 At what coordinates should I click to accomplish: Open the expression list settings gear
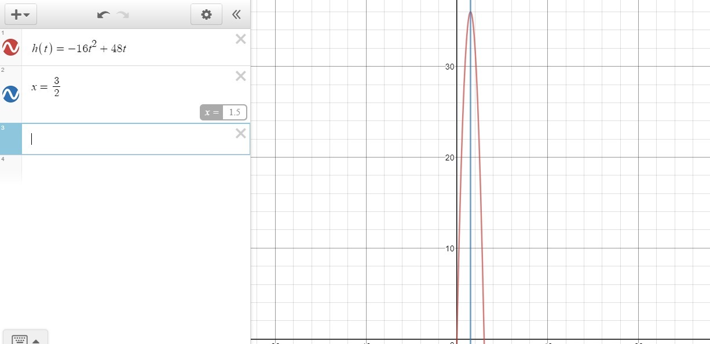[207, 14]
